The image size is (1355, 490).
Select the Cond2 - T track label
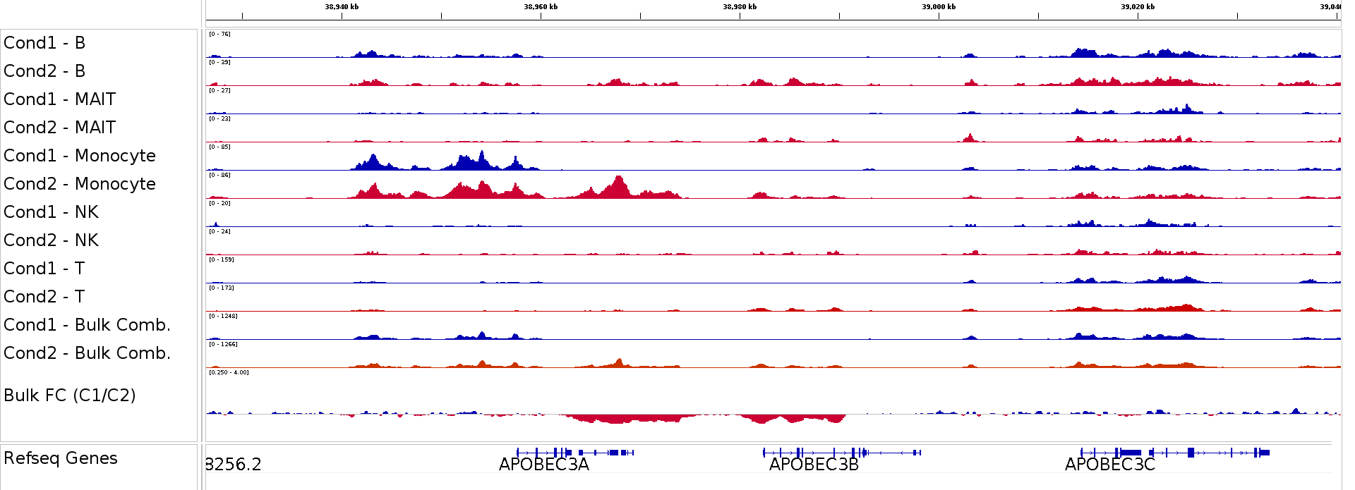[x=44, y=297]
